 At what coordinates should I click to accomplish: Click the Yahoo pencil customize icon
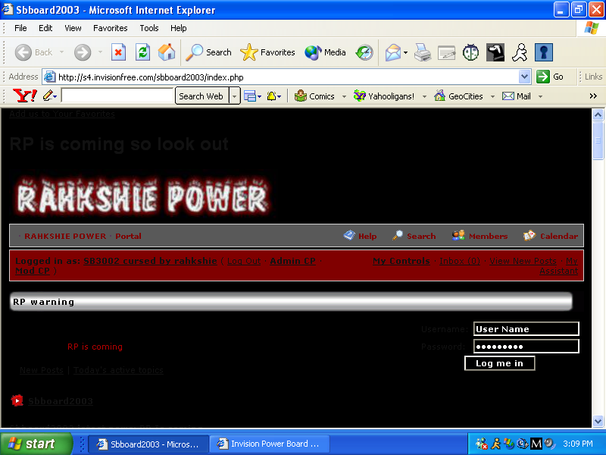(x=48, y=96)
